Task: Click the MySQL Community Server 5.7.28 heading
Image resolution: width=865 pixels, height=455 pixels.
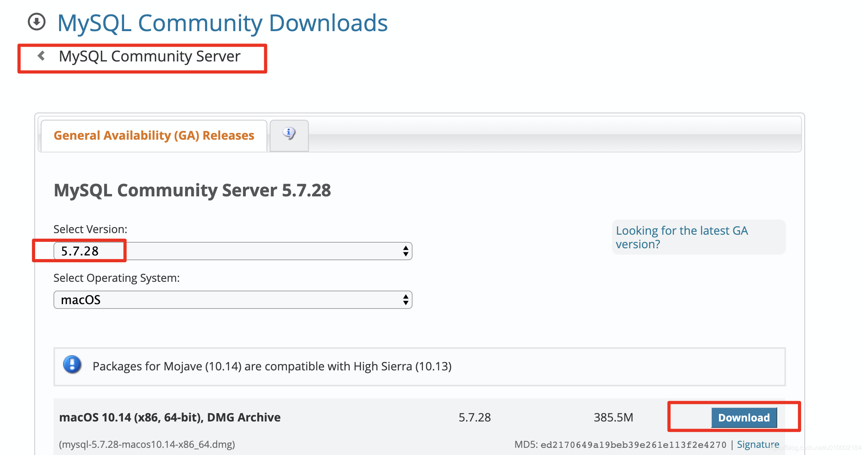Action: [x=192, y=190]
